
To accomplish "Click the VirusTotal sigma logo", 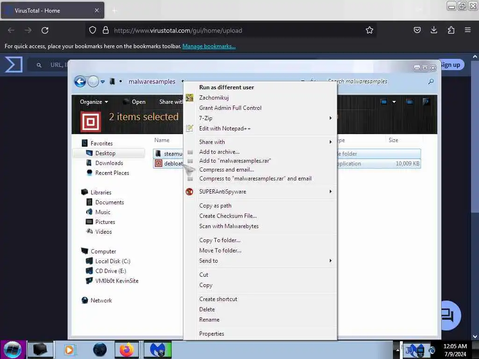I will point(14,65).
